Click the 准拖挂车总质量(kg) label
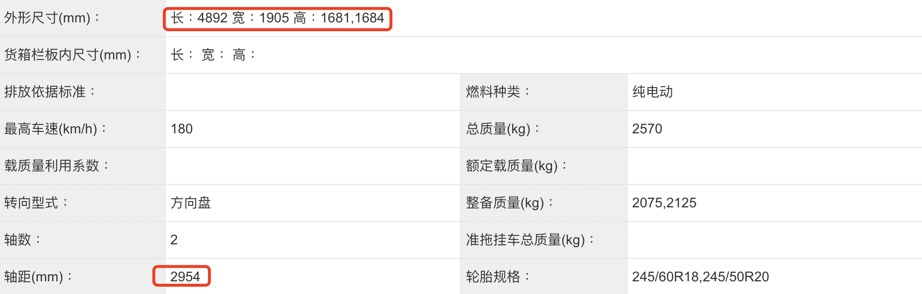 click(530, 240)
